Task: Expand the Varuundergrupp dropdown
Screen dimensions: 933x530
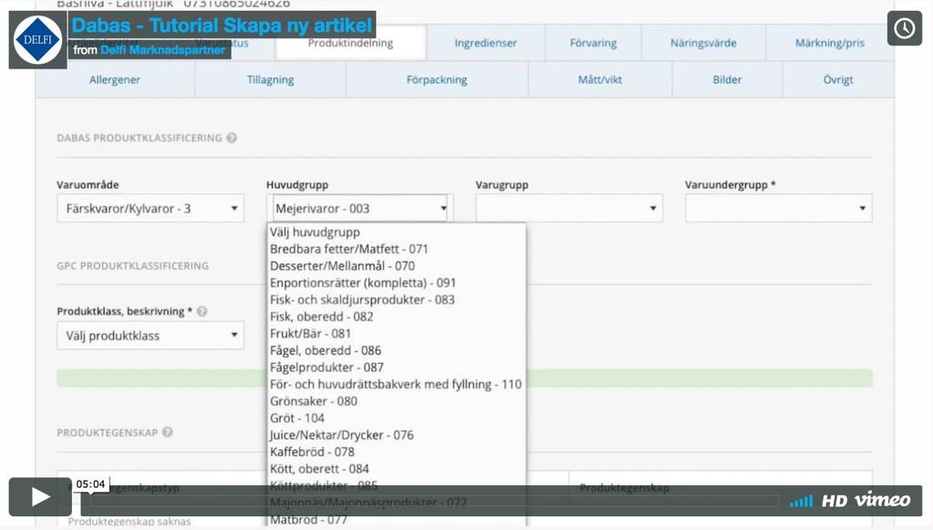Action: click(778, 208)
